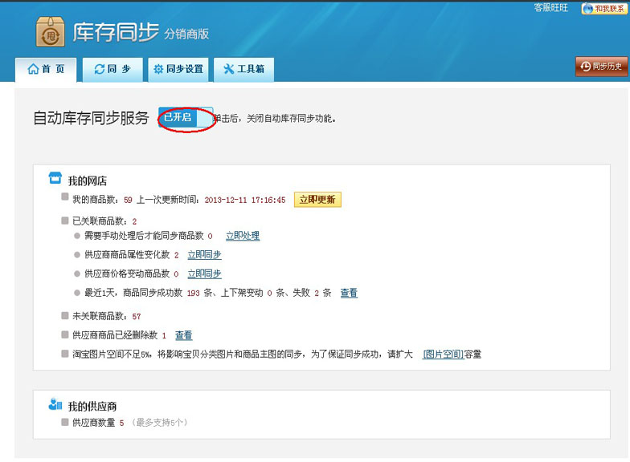
Task: Click the 分销商版 subtitle
Action: (186, 34)
